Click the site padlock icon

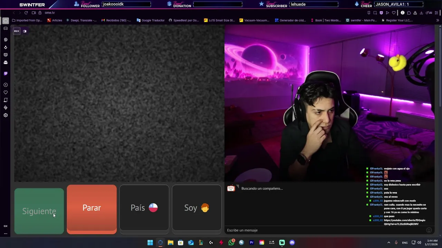[x=40, y=13]
